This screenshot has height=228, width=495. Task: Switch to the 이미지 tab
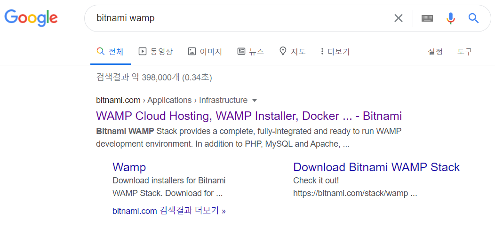coord(205,51)
